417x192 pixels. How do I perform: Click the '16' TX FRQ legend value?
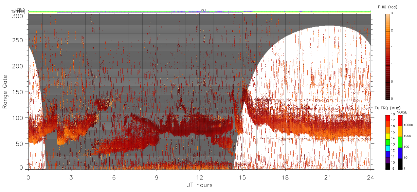(393, 126)
